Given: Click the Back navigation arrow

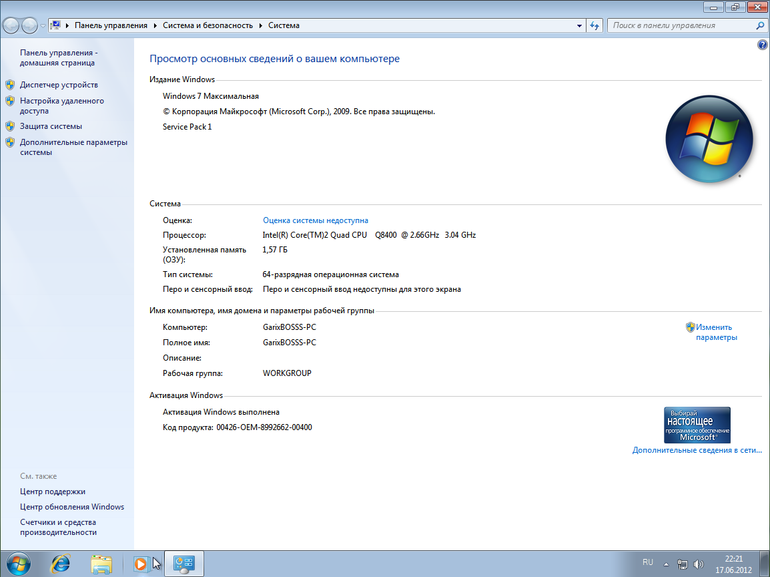Looking at the screenshot, I should (11, 25).
